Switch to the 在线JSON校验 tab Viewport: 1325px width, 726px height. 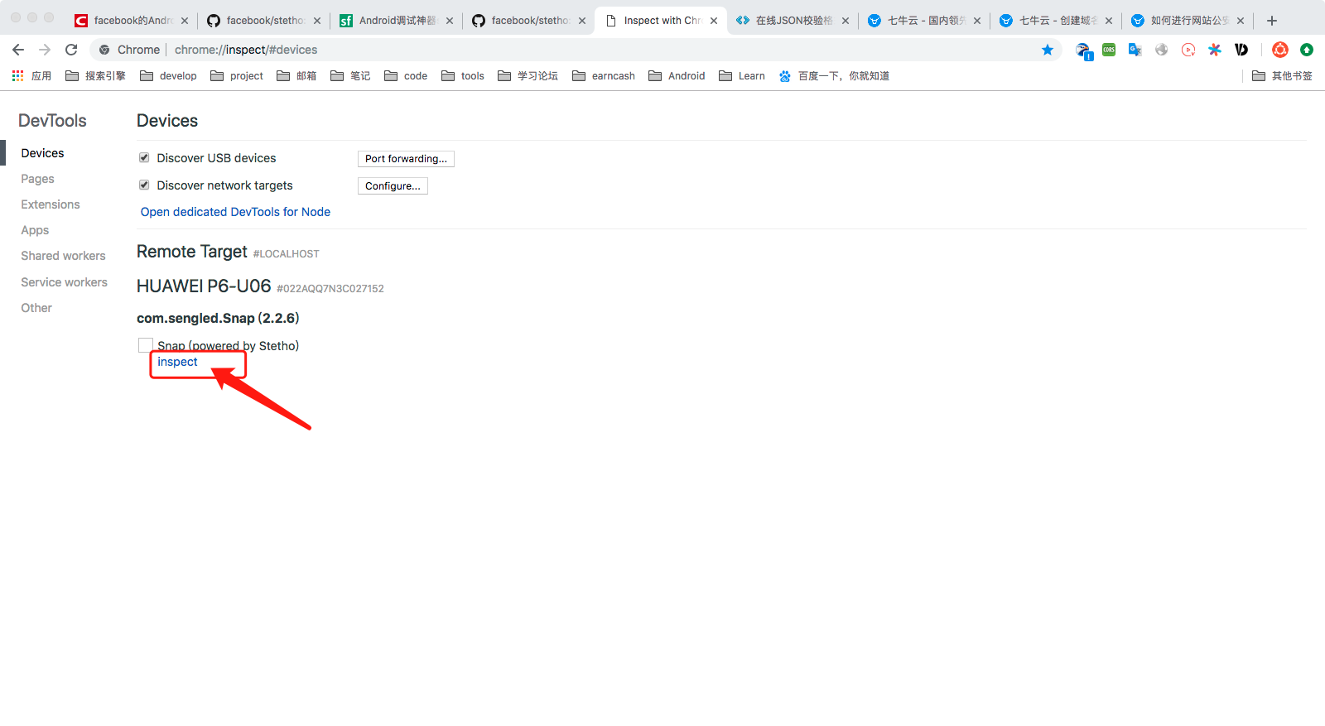click(792, 21)
